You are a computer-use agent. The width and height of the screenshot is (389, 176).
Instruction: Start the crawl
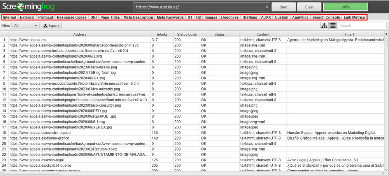284,7
